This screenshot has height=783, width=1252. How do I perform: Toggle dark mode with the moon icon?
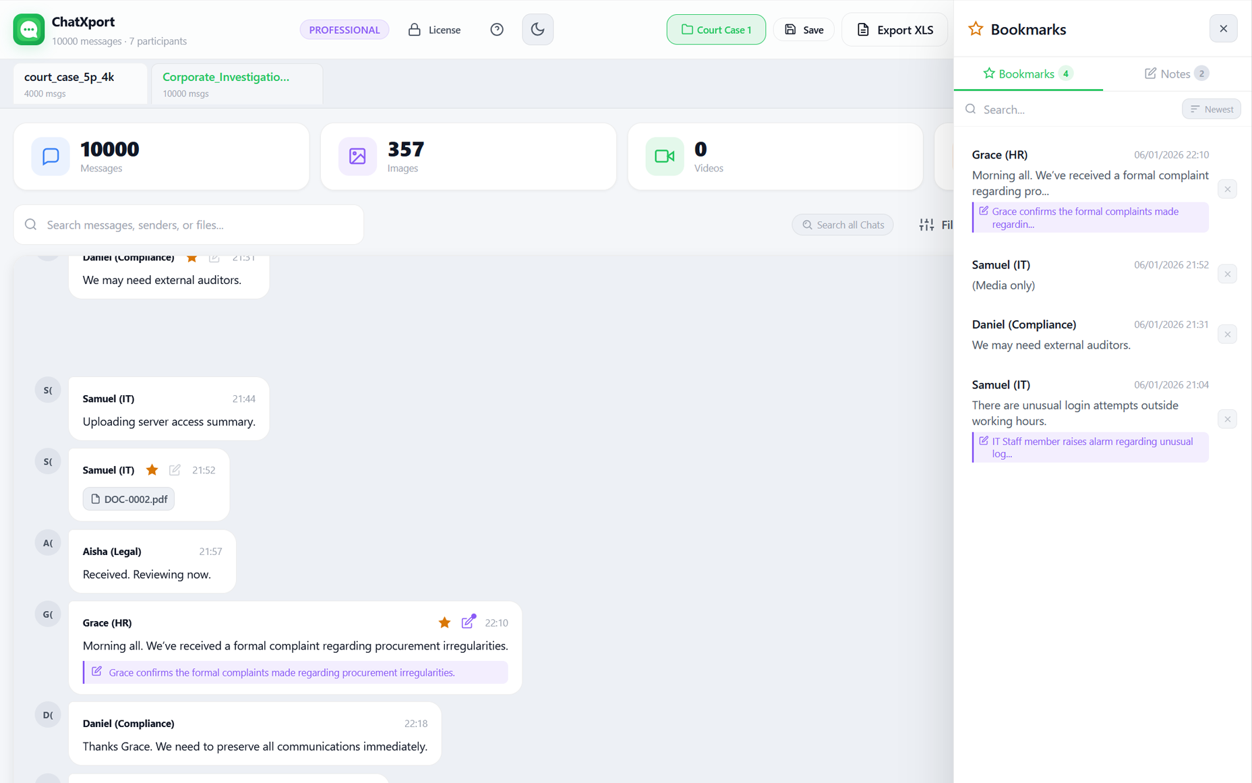(x=537, y=30)
